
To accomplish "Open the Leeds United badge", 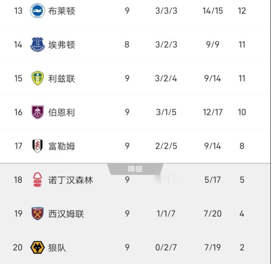I will (x=38, y=78).
